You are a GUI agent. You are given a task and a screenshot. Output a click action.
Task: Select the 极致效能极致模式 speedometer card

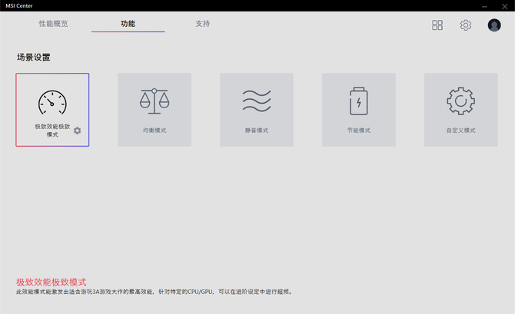click(x=52, y=110)
